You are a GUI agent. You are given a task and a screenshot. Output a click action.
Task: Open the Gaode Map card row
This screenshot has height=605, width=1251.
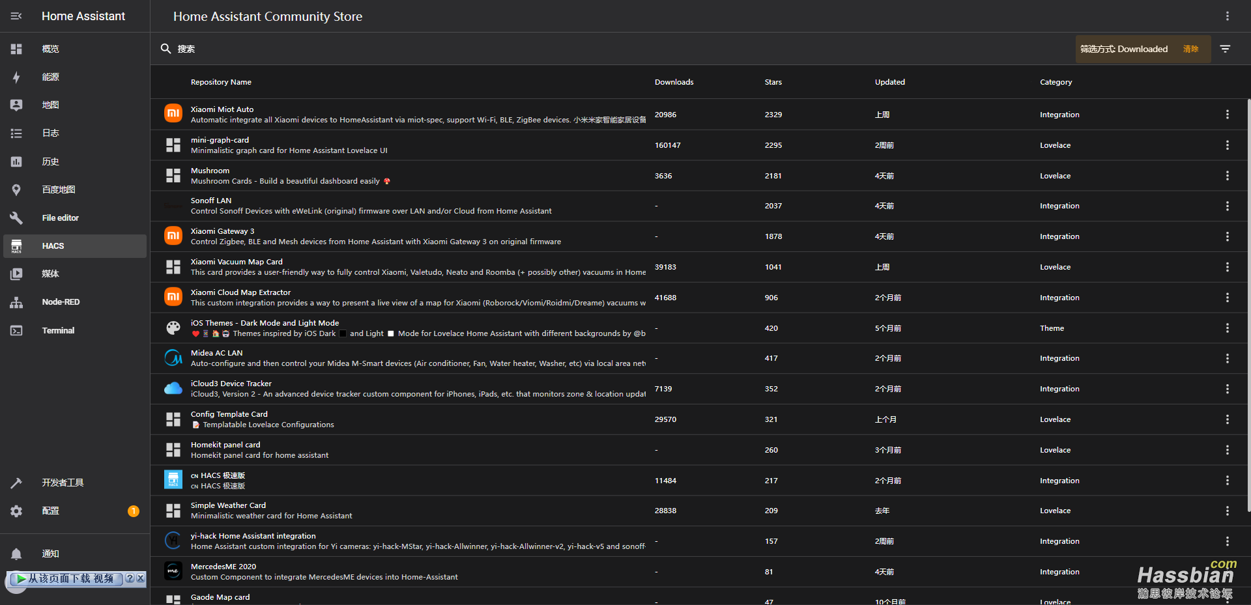point(699,597)
